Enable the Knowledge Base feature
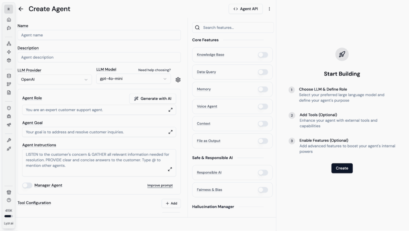Image resolution: width=409 pixels, height=231 pixels. point(262,55)
